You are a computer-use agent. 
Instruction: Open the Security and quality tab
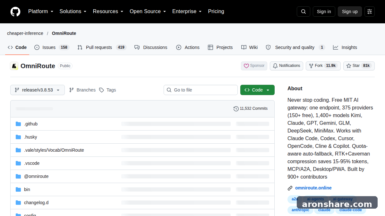pyautogui.click(x=295, y=47)
